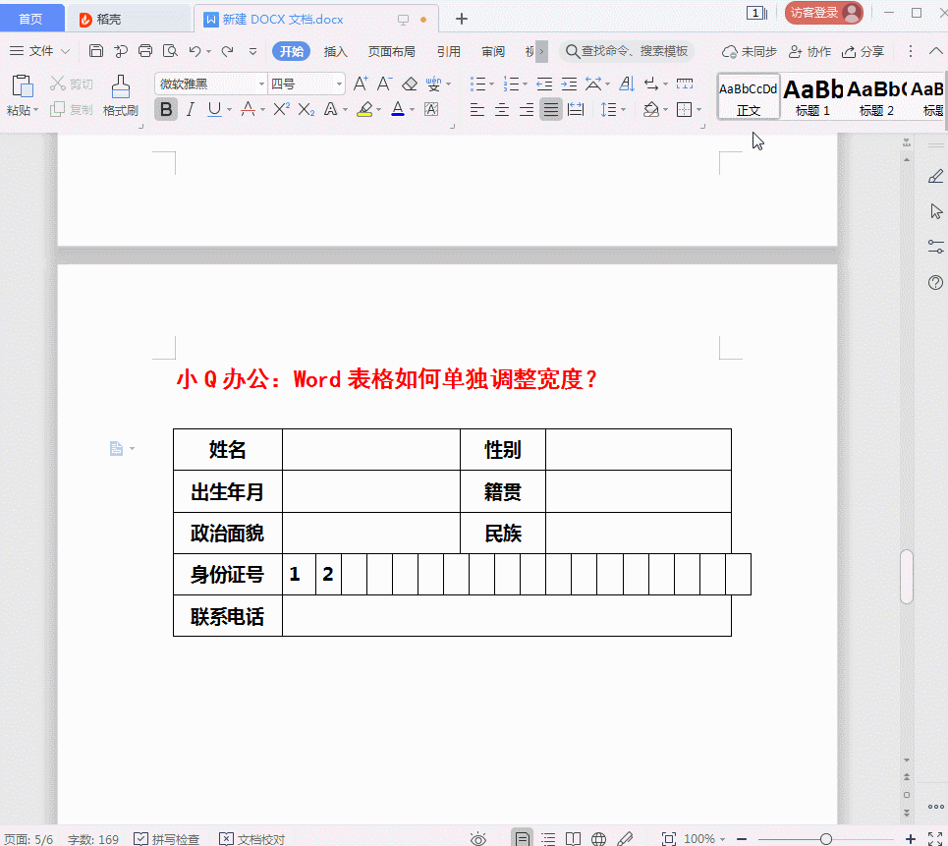Open the References tab

tap(449, 51)
